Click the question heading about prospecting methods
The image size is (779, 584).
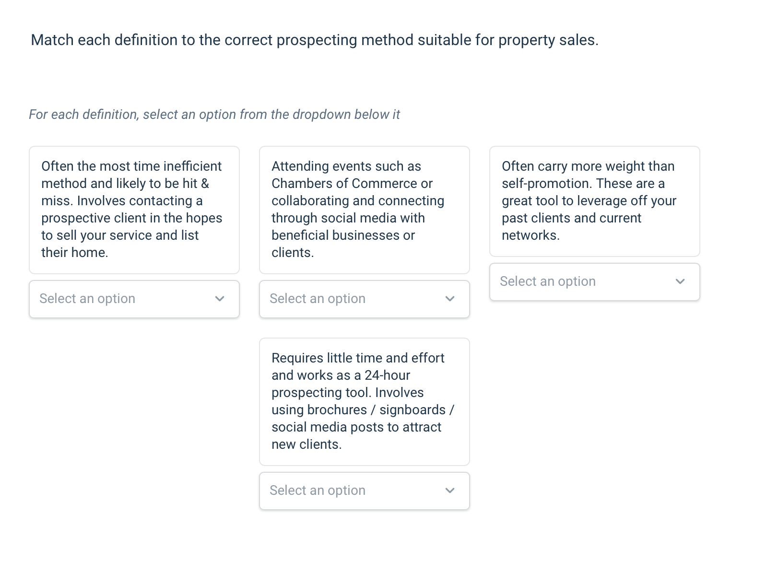[314, 40]
